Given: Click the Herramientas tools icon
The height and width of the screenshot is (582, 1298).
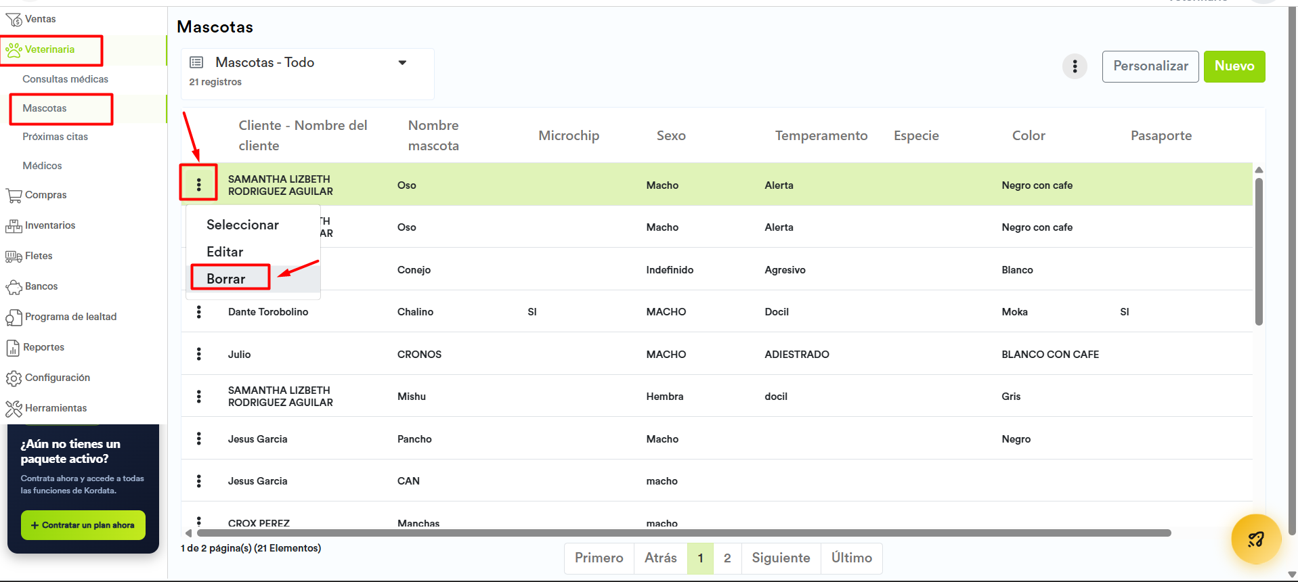Looking at the screenshot, I should click(14, 409).
